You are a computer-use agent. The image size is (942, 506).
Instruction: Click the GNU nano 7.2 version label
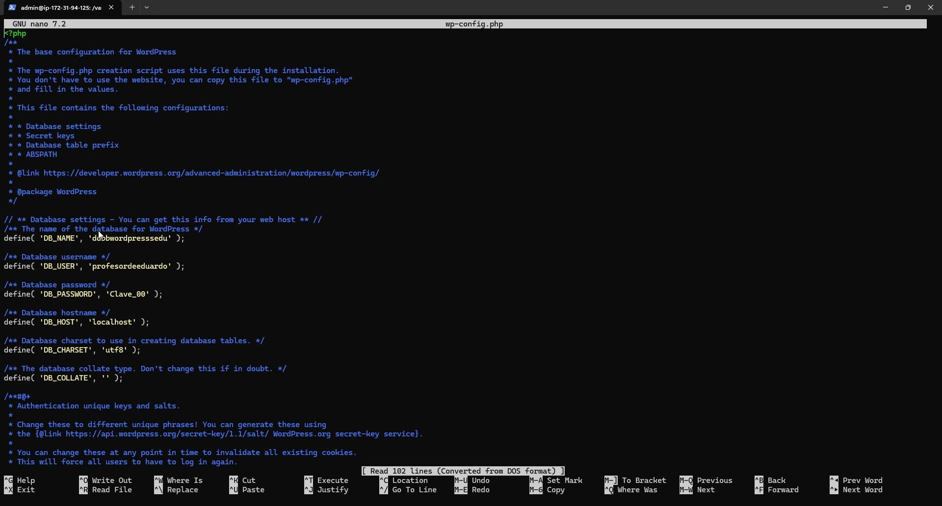[x=39, y=24]
